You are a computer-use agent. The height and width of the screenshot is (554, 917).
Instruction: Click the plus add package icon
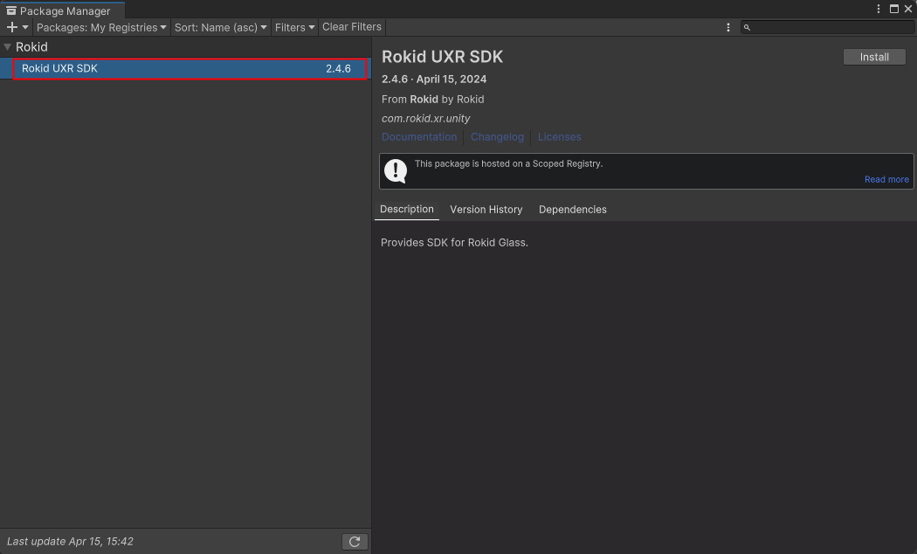(x=11, y=27)
